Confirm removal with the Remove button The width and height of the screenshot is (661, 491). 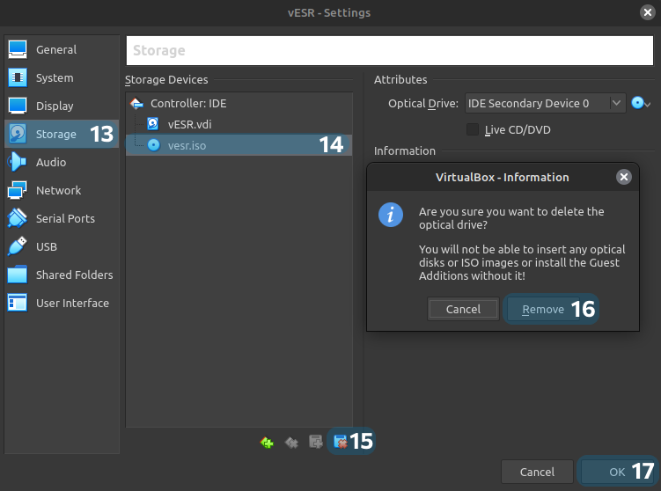click(543, 309)
